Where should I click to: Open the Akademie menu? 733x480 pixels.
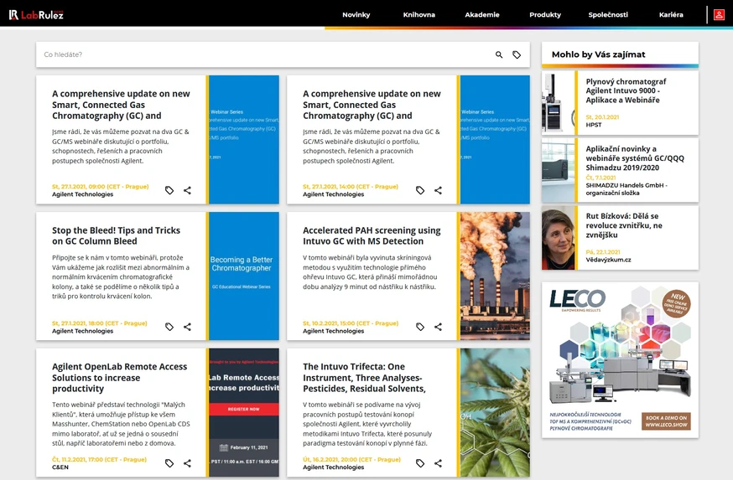tap(482, 14)
